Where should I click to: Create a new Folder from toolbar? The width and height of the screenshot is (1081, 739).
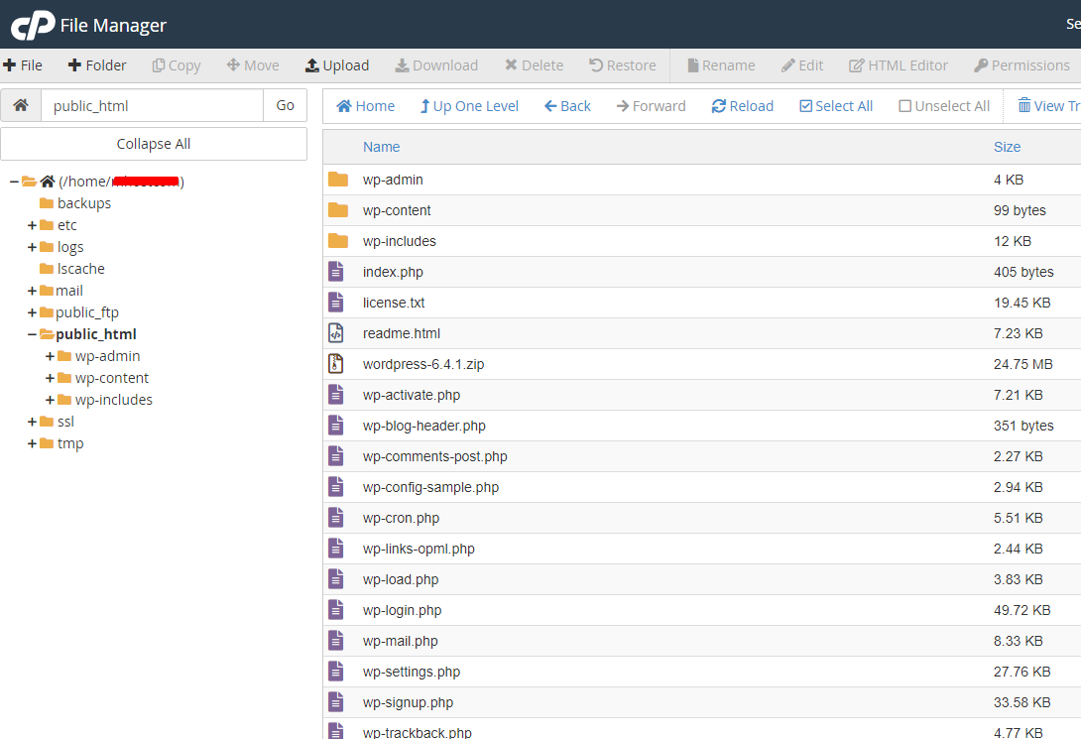[97, 65]
